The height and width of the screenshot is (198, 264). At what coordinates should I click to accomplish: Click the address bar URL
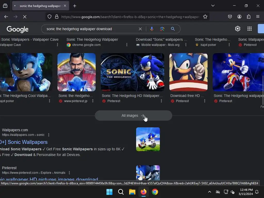[x=130, y=17]
